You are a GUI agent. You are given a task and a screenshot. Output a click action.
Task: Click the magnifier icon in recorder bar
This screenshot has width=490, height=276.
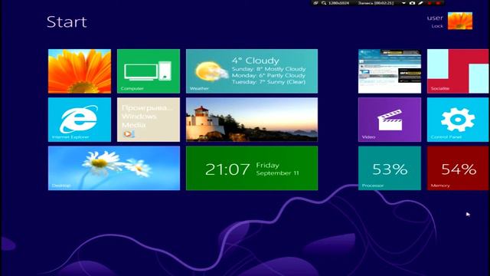pyautogui.click(x=324, y=3)
